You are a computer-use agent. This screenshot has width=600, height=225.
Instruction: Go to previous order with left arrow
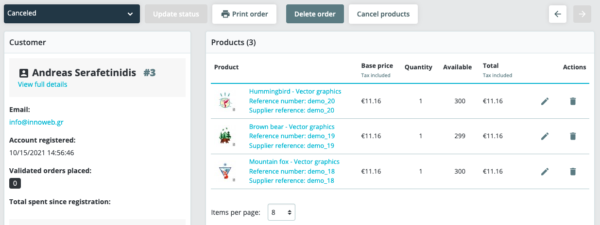[x=558, y=14]
